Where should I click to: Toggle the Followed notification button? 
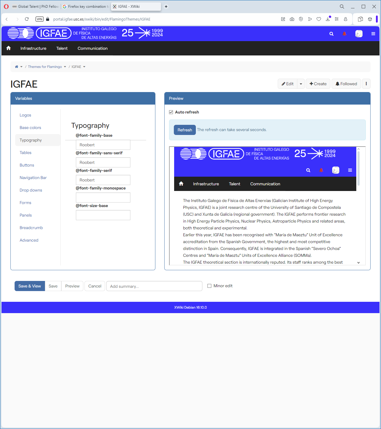point(346,84)
